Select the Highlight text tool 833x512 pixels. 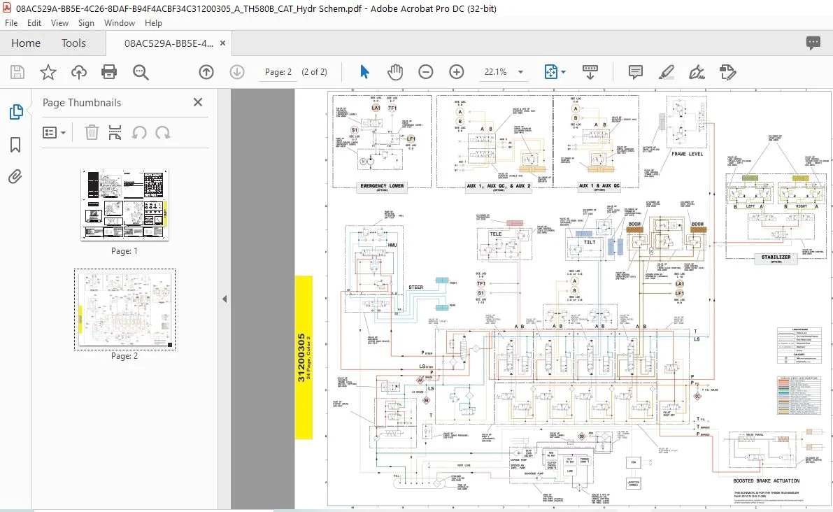[666, 72]
